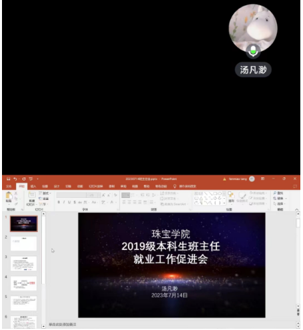The width and height of the screenshot is (303, 330).
Task: Open the font size dropdown
Action: point(99,195)
